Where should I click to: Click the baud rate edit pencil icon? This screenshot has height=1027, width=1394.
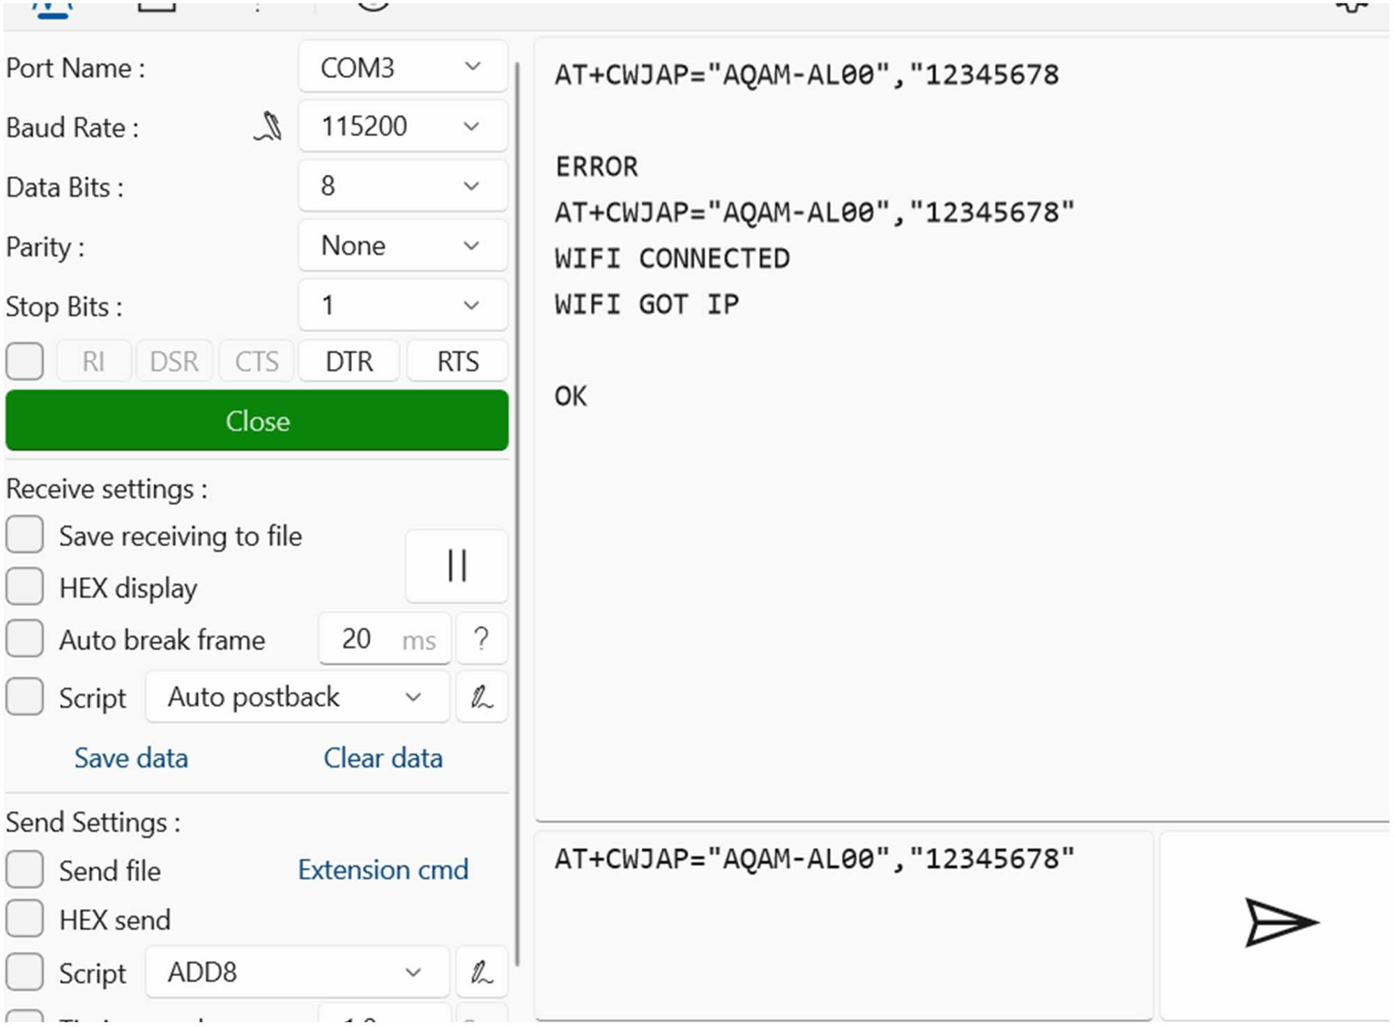pos(269,127)
